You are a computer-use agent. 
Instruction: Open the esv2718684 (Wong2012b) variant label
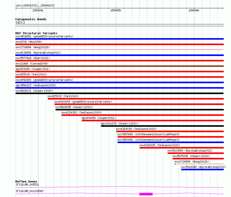pos(33,47)
